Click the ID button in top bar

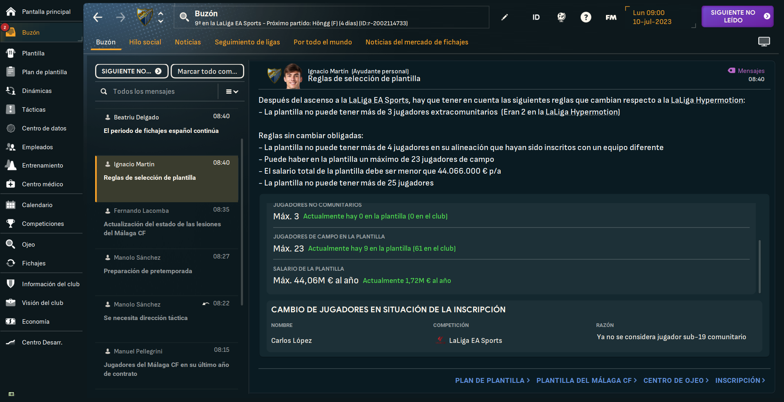pyautogui.click(x=536, y=17)
